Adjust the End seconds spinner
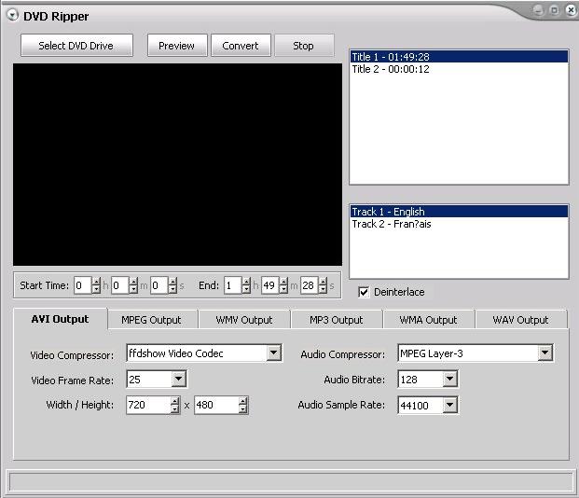 (x=323, y=285)
